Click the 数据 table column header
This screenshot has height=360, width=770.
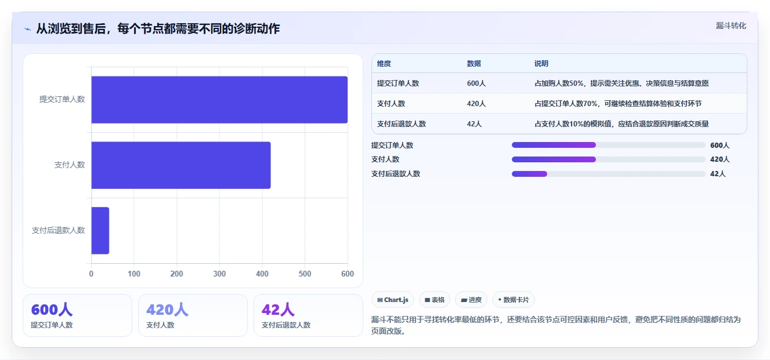click(x=474, y=64)
